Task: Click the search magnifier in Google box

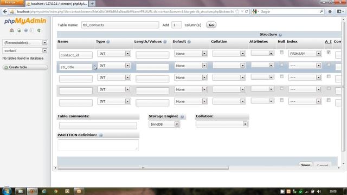Action: (322, 11)
